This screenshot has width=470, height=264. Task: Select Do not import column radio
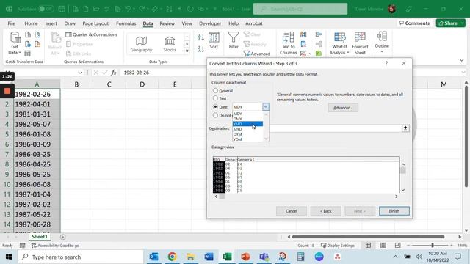coord(215,115)
